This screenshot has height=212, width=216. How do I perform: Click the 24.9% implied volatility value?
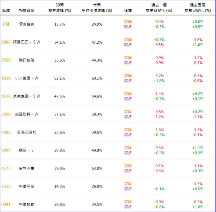[97, 24]
